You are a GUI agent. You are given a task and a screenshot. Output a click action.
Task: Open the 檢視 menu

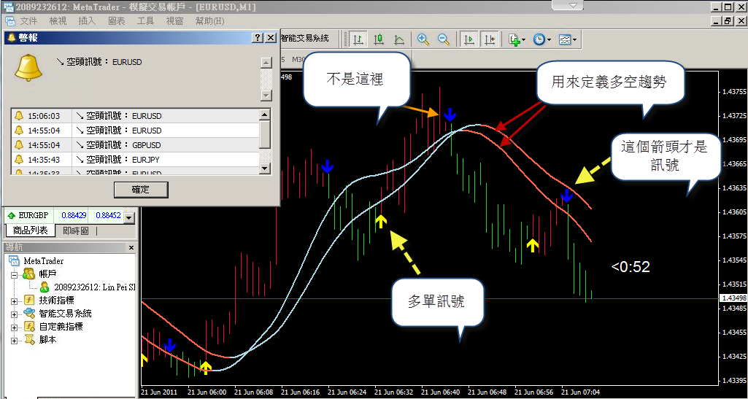(x=58, y=21)
